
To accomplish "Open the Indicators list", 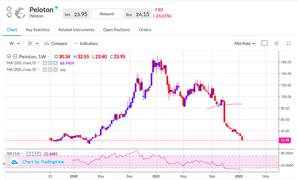I will (x=86, y=43).
